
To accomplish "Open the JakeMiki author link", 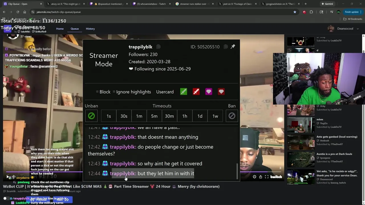I will point(24,32).
